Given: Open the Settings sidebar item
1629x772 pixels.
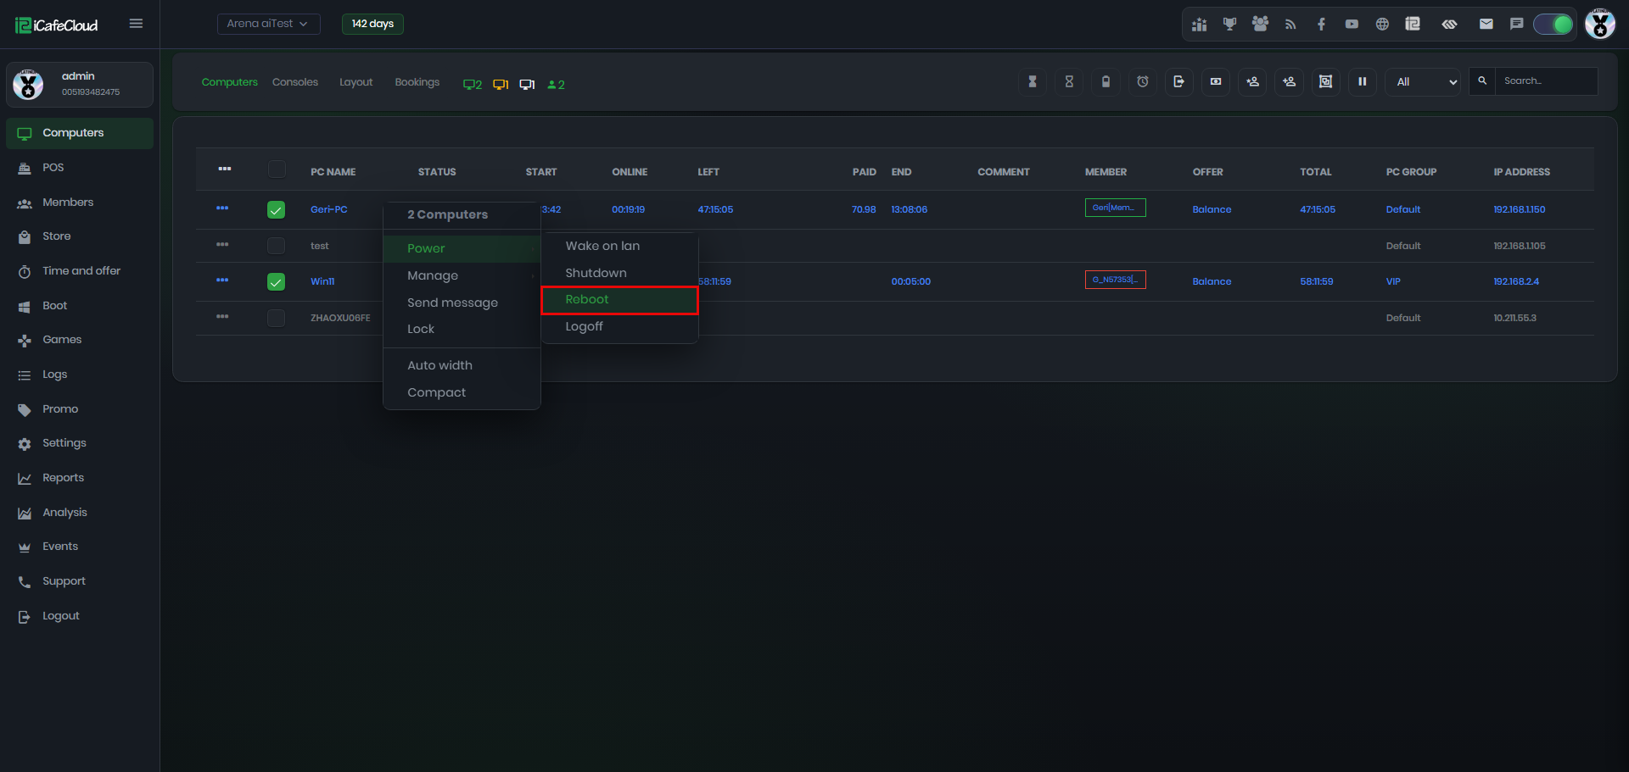Looking at the screenshot, I should click(80, 443).
